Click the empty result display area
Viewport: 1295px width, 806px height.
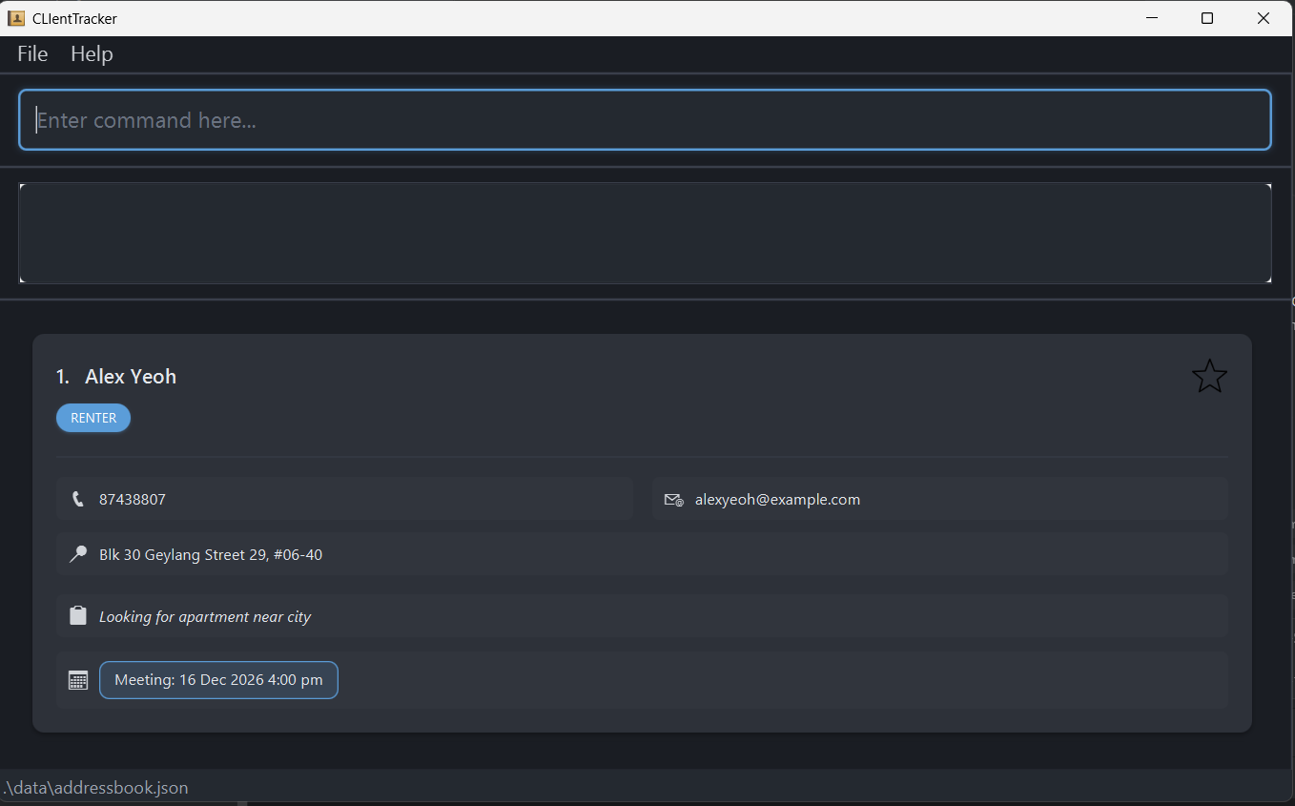click(645, 233)
